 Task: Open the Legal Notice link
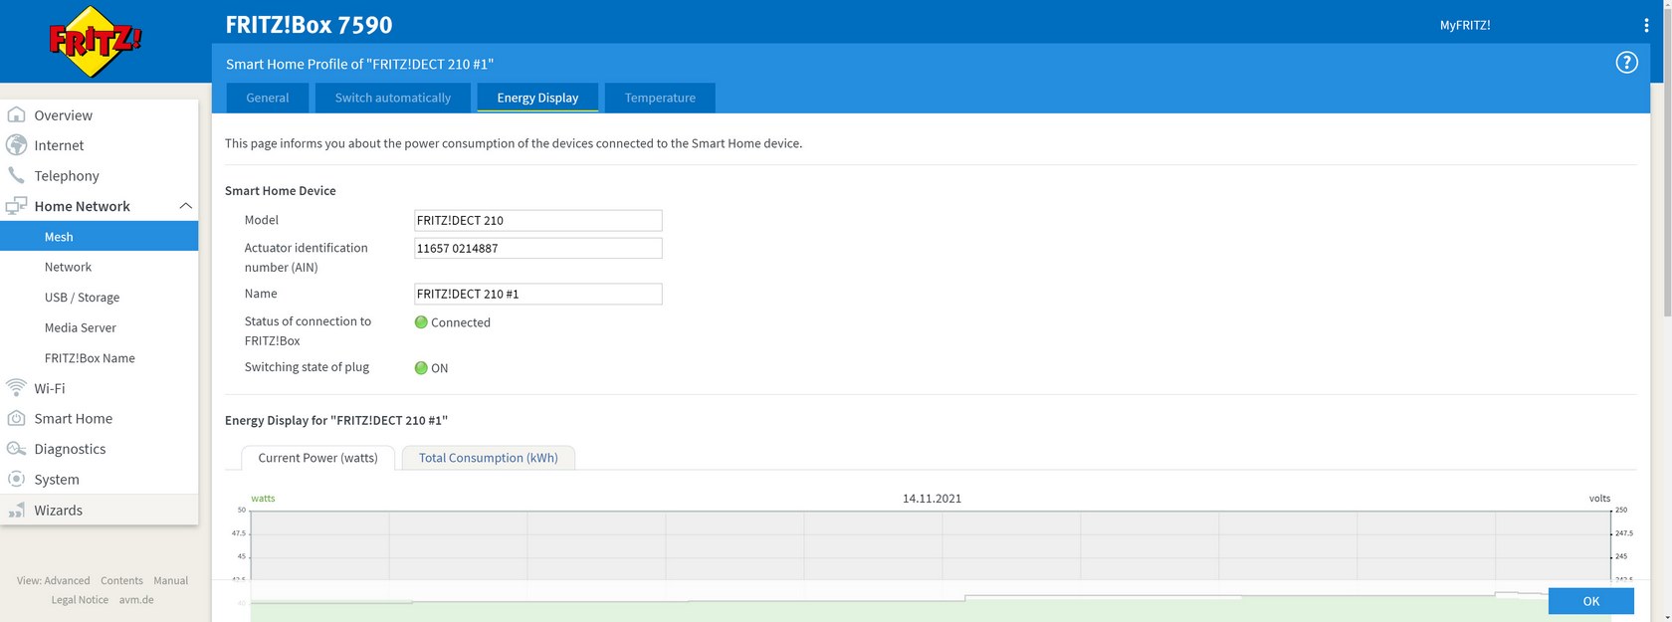point(80,600)
